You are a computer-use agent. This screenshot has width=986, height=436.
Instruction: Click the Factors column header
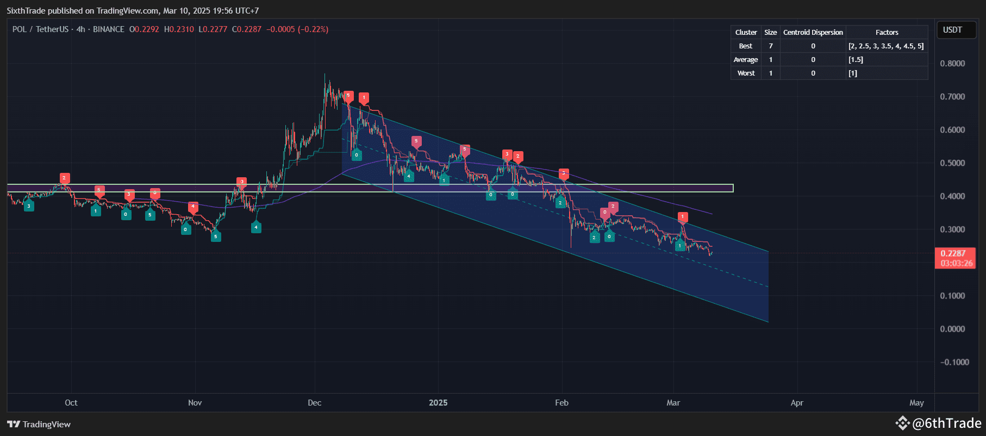[887, 33]
